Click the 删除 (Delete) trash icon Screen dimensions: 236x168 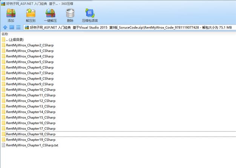[70, 13]
